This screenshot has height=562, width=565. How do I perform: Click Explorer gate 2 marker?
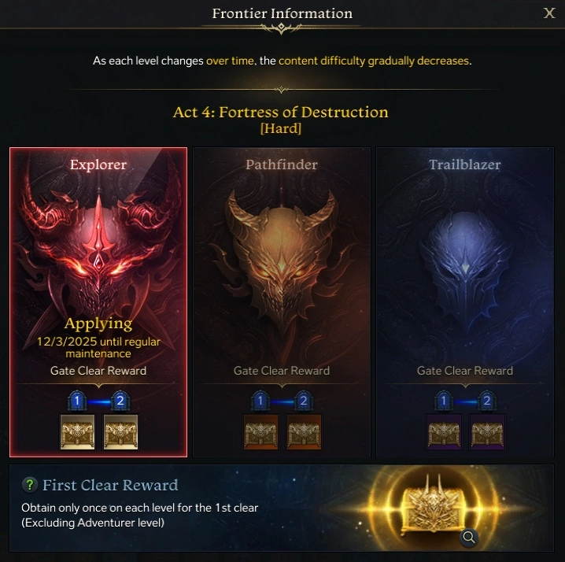coord(120,401)
